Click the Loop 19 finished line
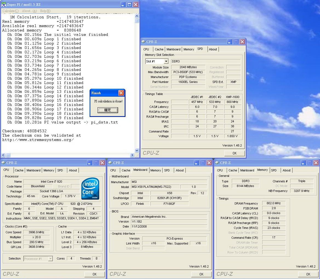Image resolution: width=320 pixels, height=279 pixels. coord(45,118)
